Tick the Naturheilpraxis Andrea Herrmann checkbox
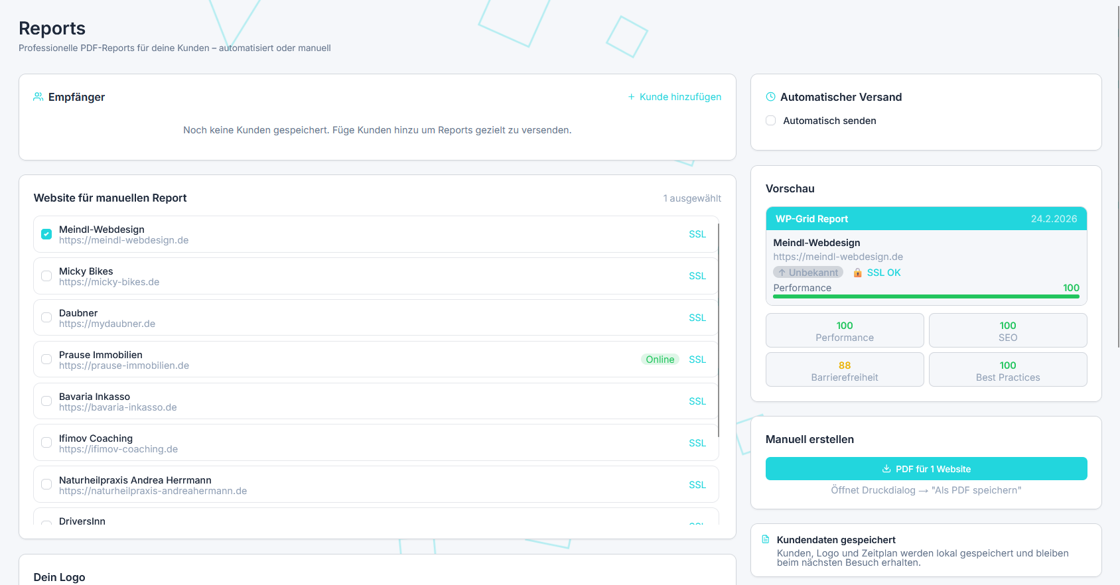This screenshot has width=1120, height=585. 46,484
